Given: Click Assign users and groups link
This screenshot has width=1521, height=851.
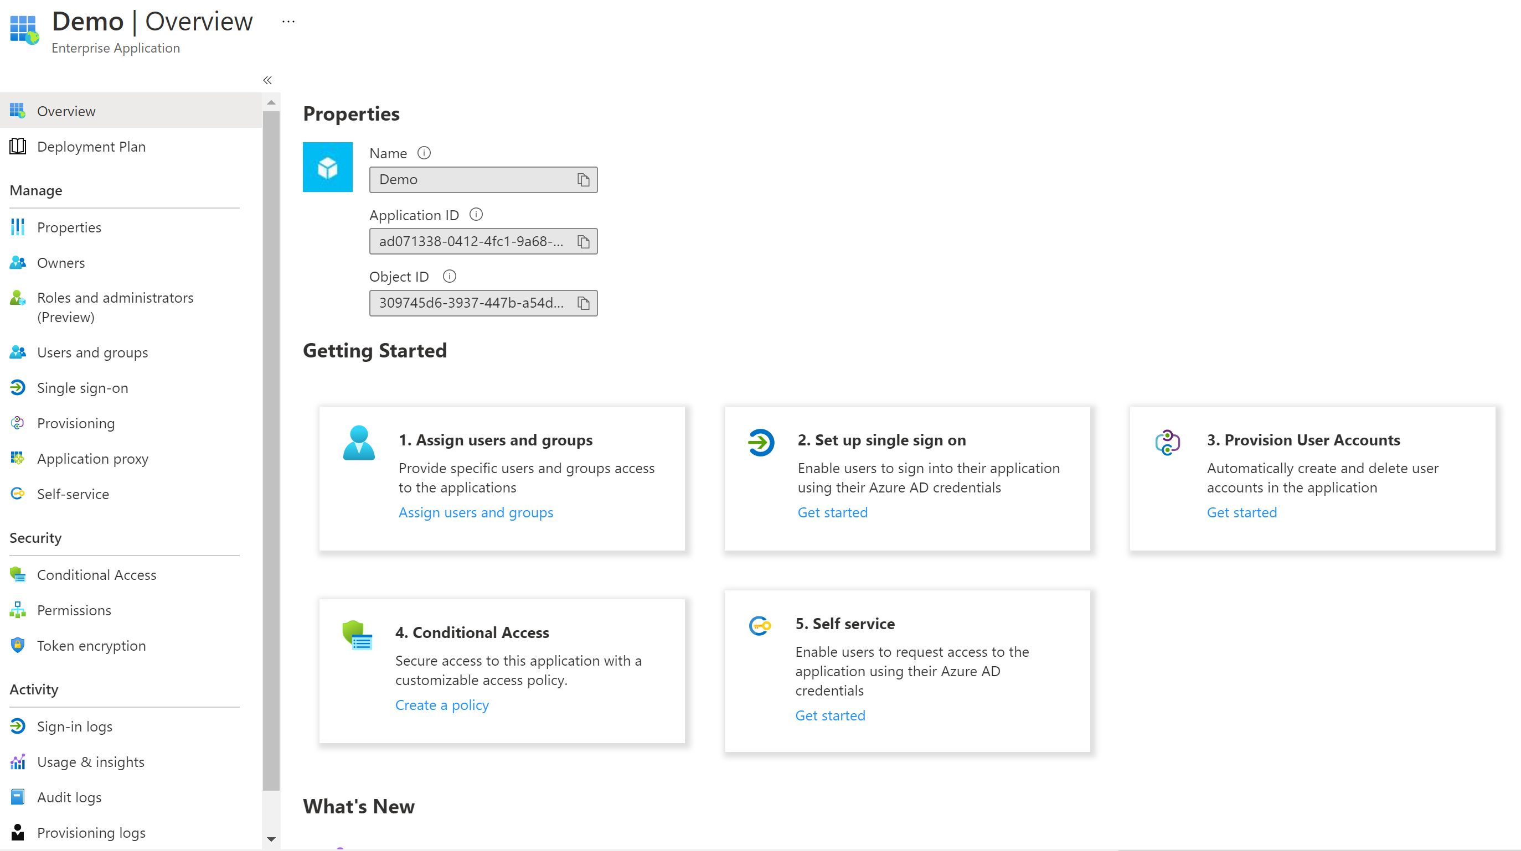Looking at the screenshot, I should [475, 512].
